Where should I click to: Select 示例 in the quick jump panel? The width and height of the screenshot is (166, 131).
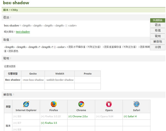(x=158, y=47)
